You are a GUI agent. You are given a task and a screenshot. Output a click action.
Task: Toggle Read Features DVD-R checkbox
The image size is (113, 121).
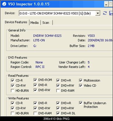tap(35, 85)
